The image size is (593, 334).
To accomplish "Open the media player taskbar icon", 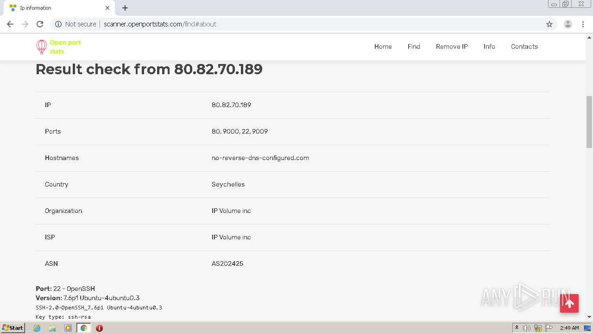I will tap(68, 328).
